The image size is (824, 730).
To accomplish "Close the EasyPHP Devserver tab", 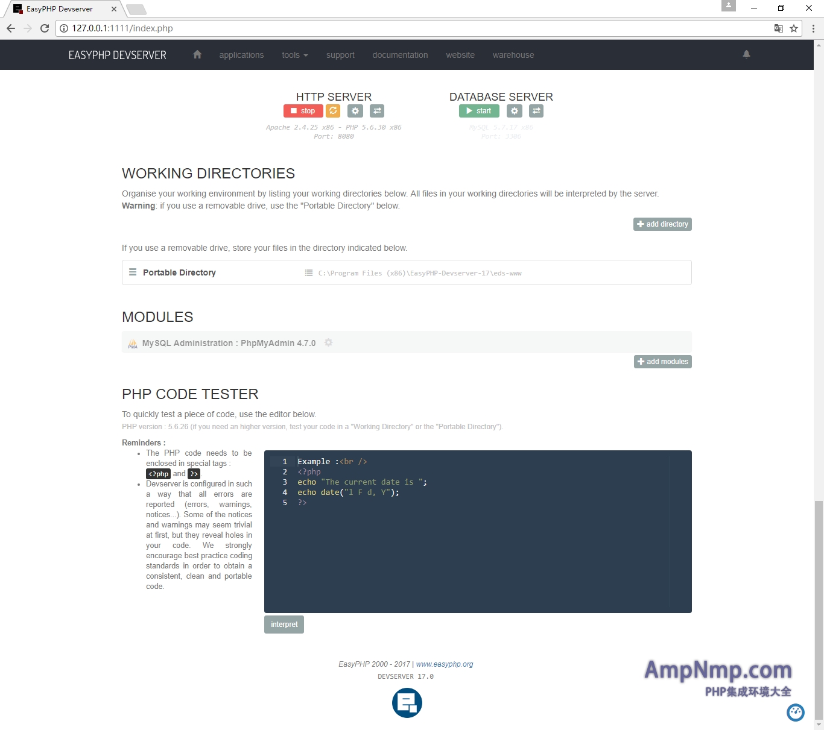I will coord(114,9).
